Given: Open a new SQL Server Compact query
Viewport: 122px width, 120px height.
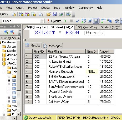Looking at the screenshot, I should pyautogui.click(x=41, y=14).
